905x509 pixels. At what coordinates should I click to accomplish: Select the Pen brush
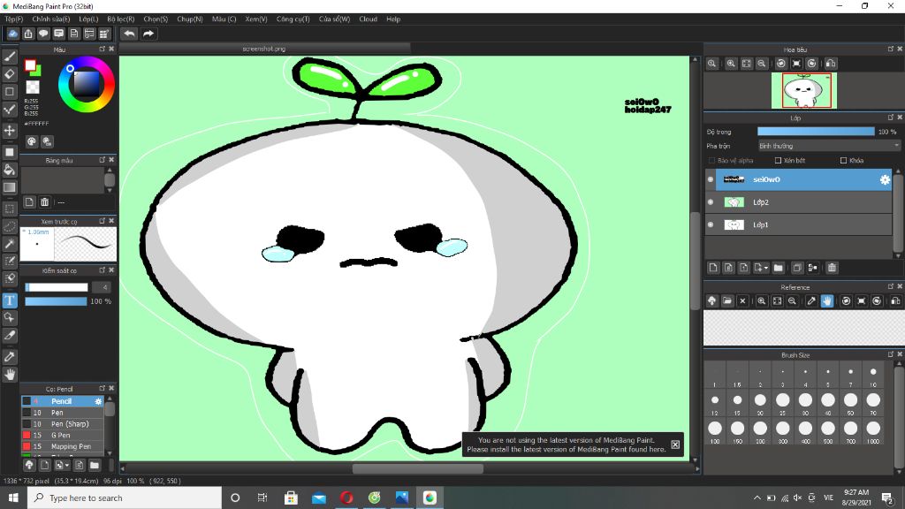coord(63,413)
